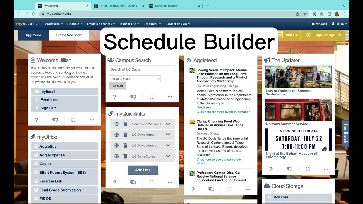Open the AggieBuy link in myOffice

(x=48, y=146)
